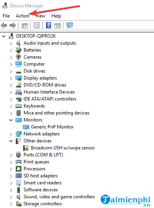Select the DVD/CD-ROM drives label
Image resolution: width=154 pixels, height=208 pixels.
coord(45,85)
